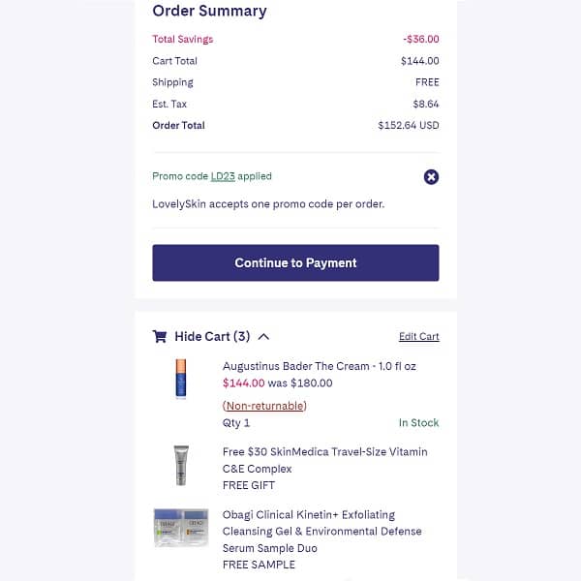Open the Non-returnable policy link

pyautogui.click(x=264, y=406)
